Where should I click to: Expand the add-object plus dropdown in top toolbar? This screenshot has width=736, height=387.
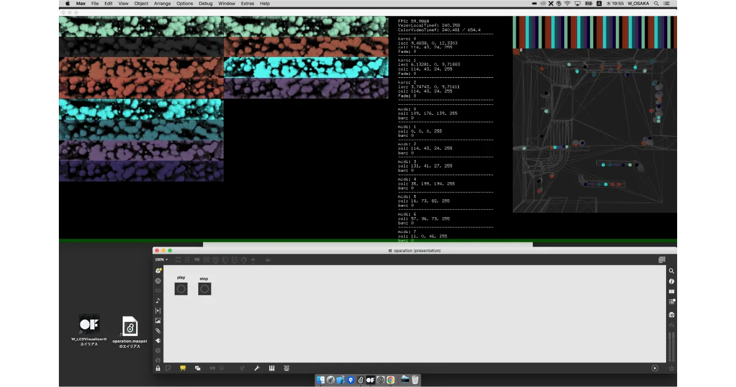(253, 259)
